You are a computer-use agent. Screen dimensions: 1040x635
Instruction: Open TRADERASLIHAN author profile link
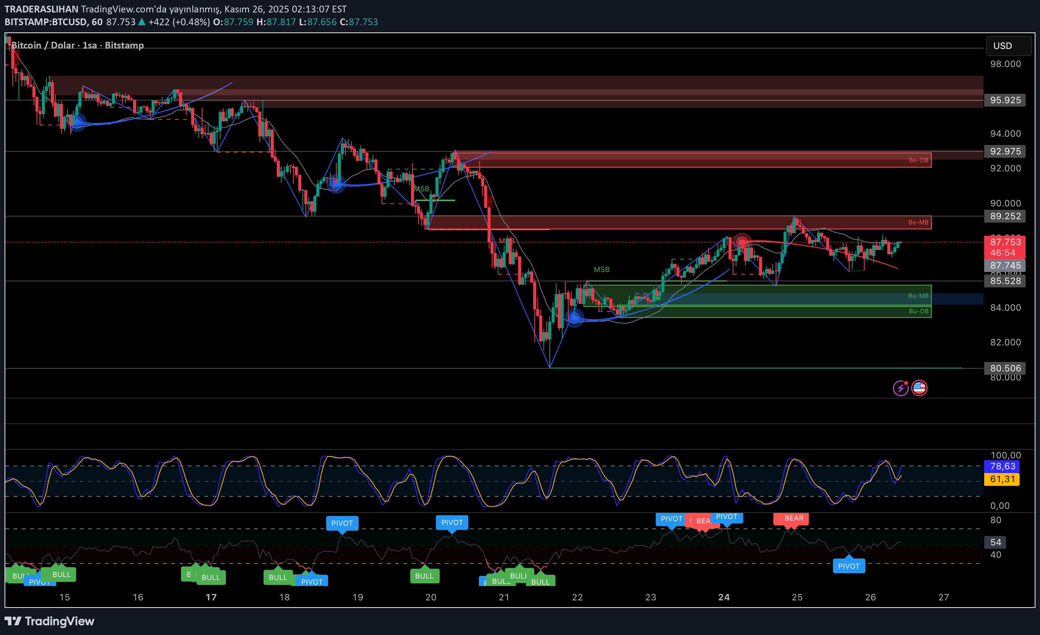[x=41, y=9]
